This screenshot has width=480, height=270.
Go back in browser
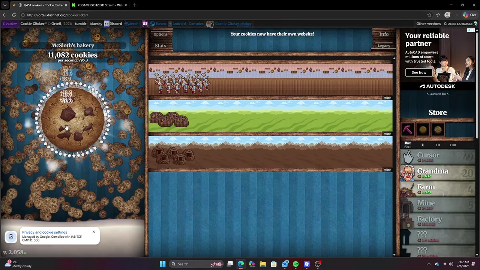point(5,15)
